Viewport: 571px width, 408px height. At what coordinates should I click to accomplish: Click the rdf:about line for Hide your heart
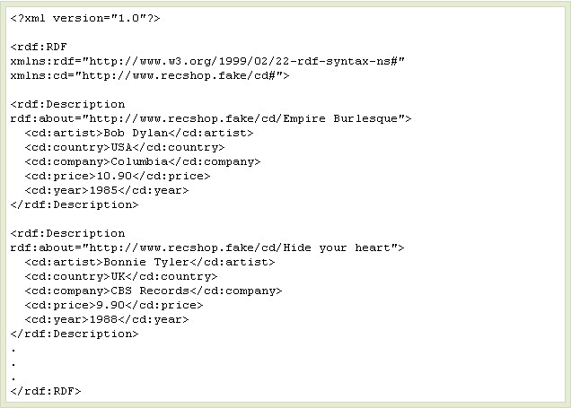[x=206, y=247]
